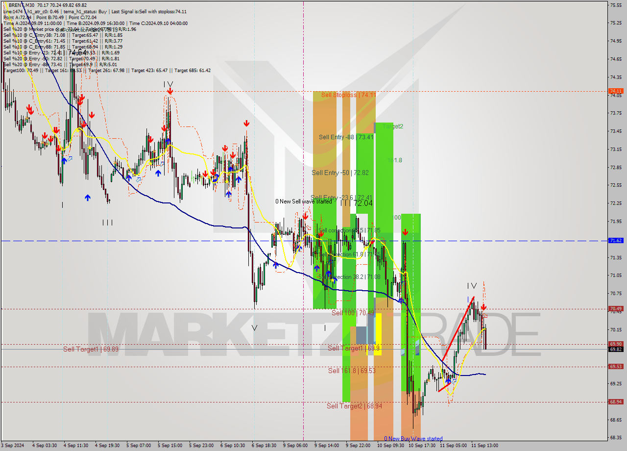627x451 pixels.
Task: Click the '4 Sep 11:30' time axis label
Action: 76,446
